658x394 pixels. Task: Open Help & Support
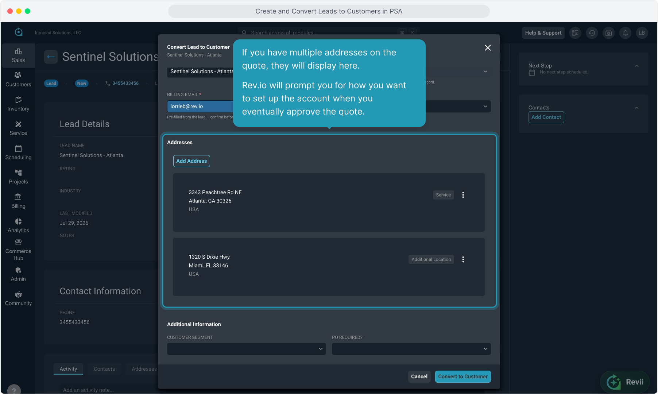pos(543,33)
